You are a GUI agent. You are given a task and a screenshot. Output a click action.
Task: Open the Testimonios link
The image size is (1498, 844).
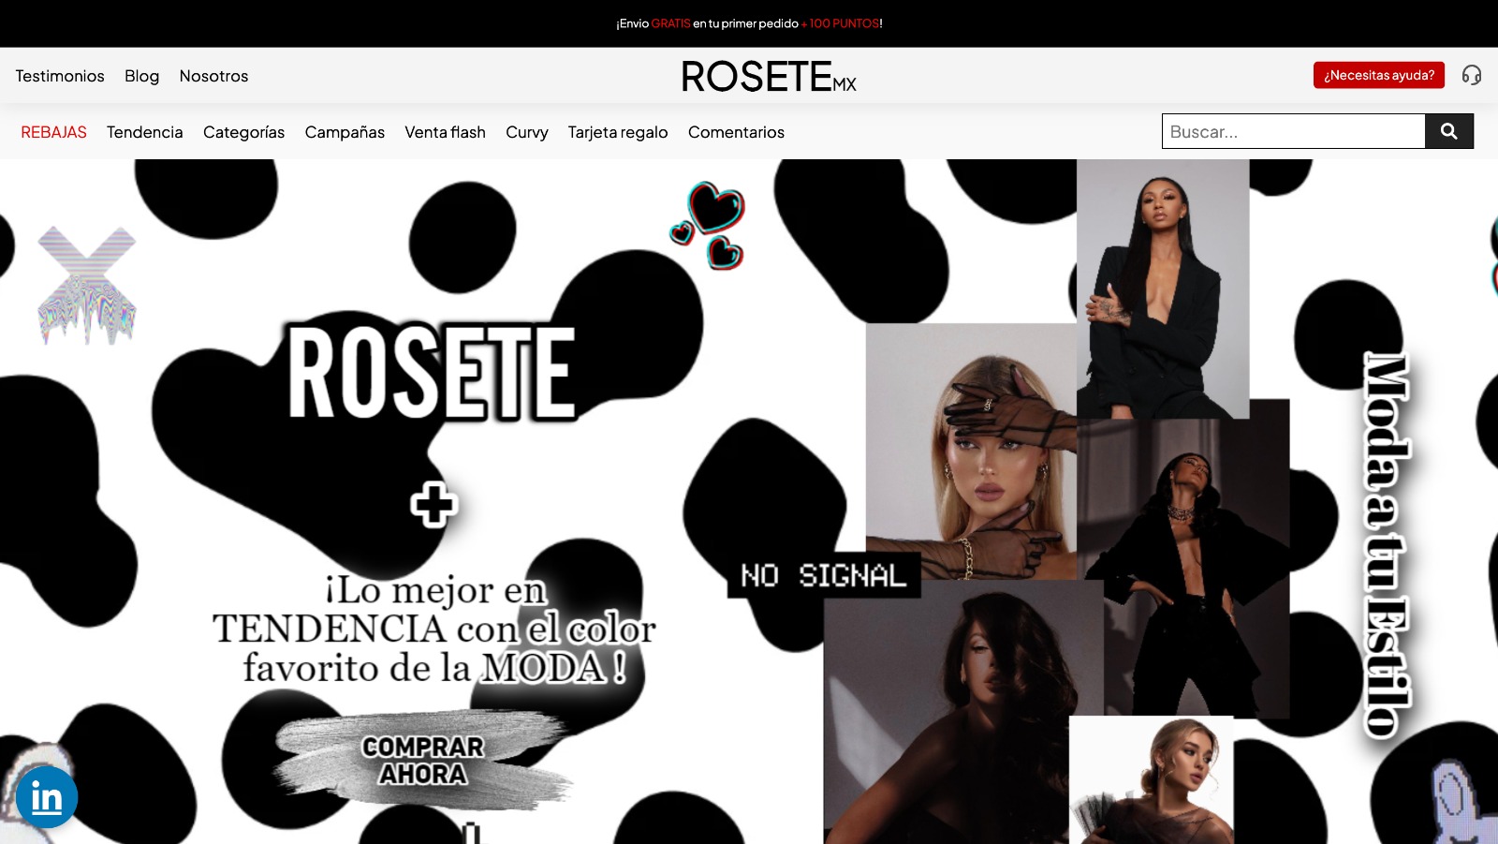click(x=60, y=76)
